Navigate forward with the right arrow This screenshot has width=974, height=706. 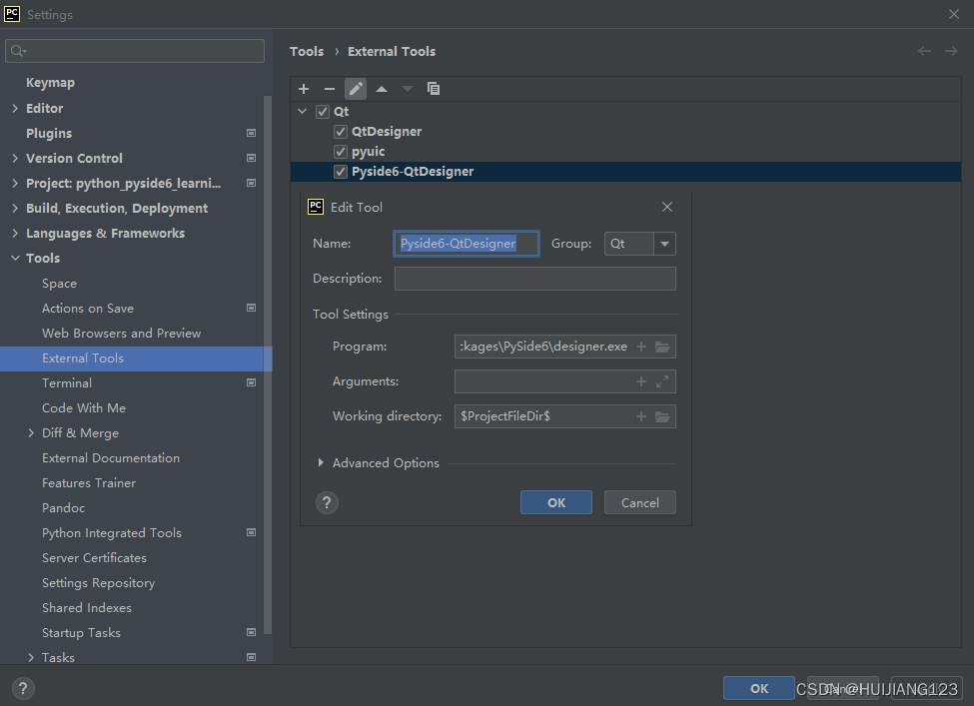(951, 51)
